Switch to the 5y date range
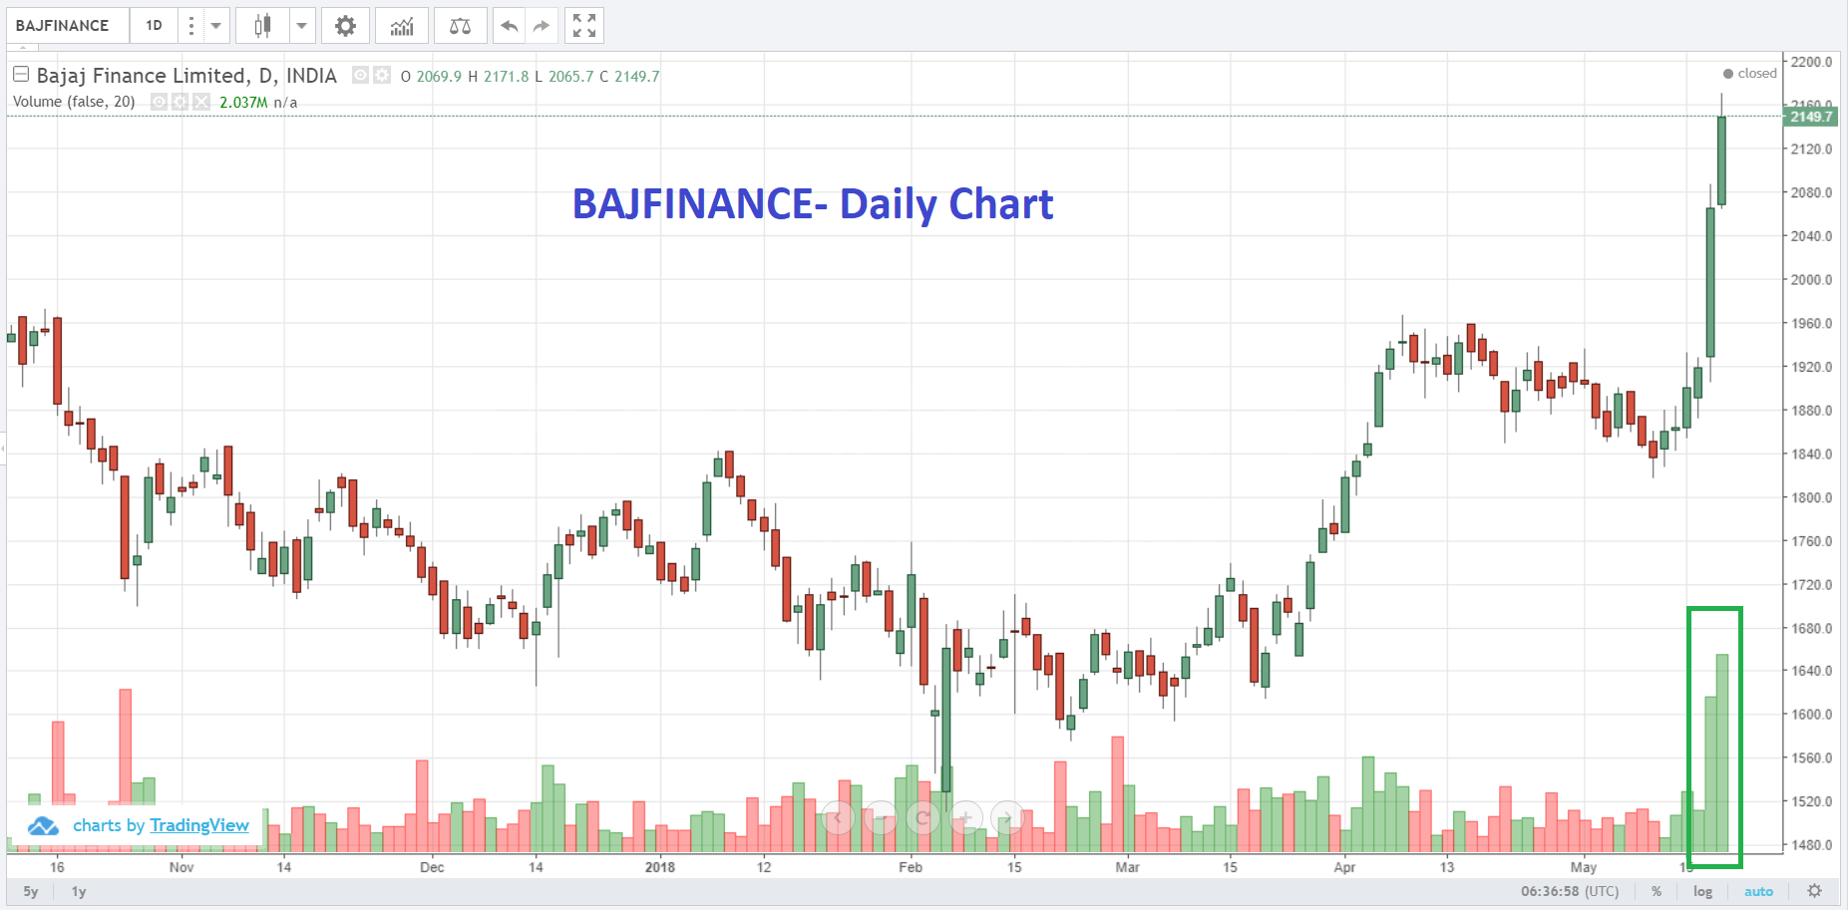Image resolution: width=1848 pixels, height=910 pixels. click(31, 892)
